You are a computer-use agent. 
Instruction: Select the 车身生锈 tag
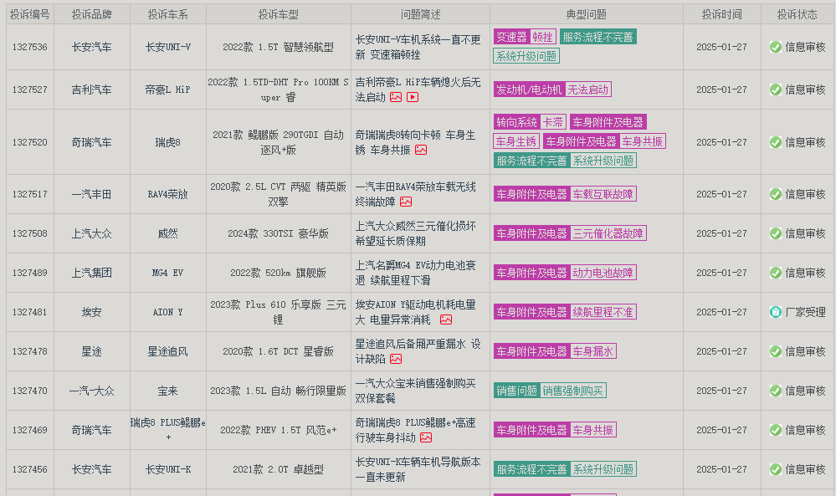(x=516, y=141)
